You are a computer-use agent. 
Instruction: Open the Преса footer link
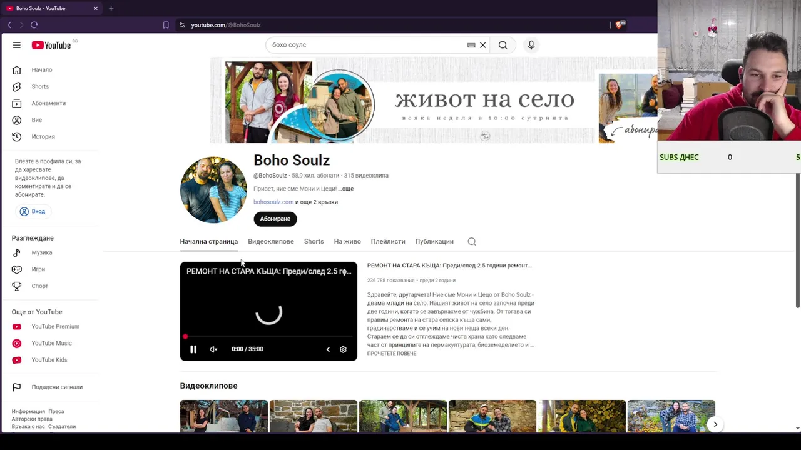(x=56, y=412)
